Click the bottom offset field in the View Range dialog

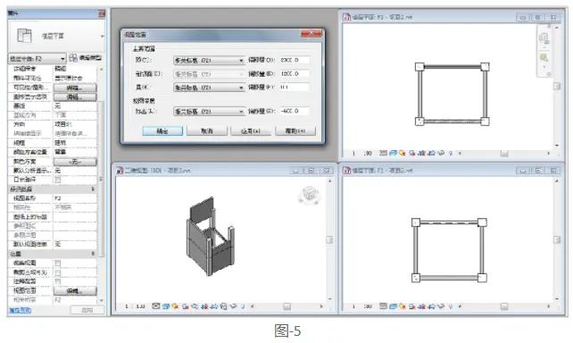(x=295, y=88)
